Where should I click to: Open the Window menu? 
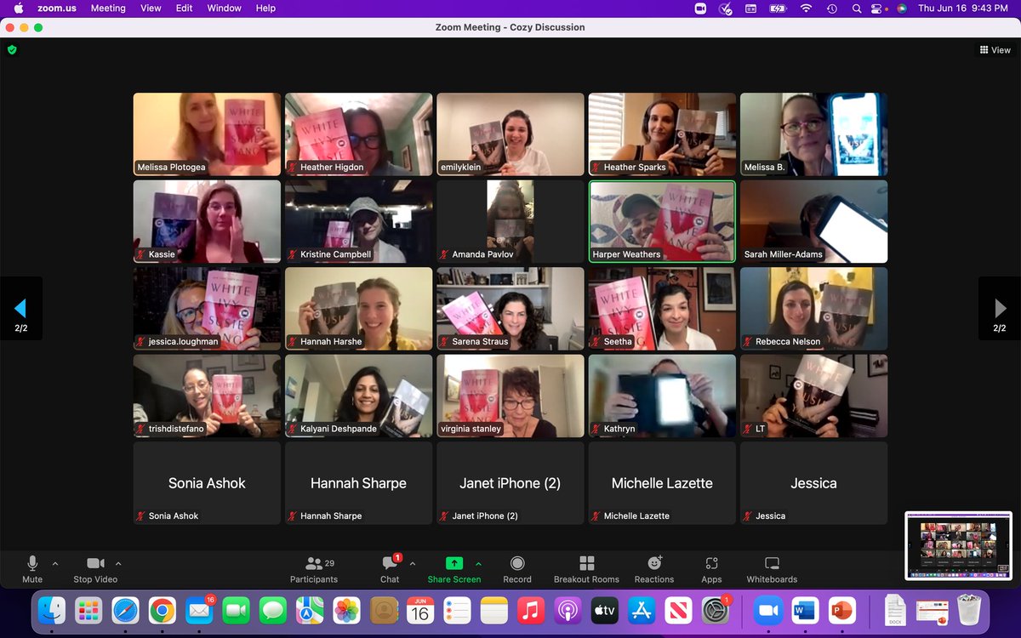click(224, 9)
